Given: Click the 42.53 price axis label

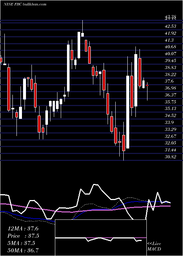Looking at the screenshot, I should point(171,26).
